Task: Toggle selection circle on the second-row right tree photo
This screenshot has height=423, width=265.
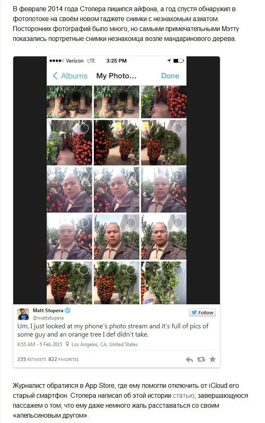Action: tap(178, 128)
